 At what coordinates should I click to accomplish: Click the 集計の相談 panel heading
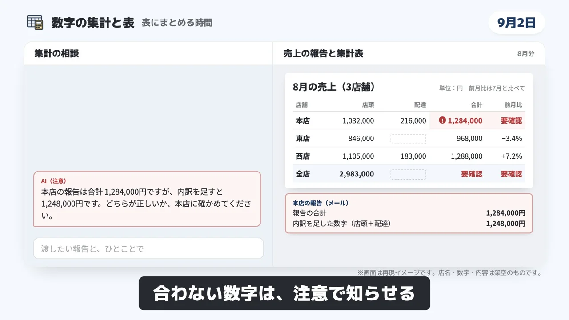(x=56, y=54)
